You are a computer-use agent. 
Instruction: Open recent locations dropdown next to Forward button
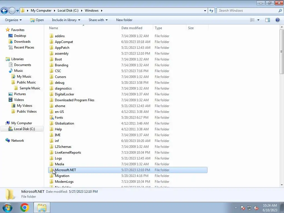[x=17, y=11]
